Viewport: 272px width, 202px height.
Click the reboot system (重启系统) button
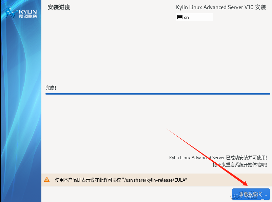click(251, 194)
